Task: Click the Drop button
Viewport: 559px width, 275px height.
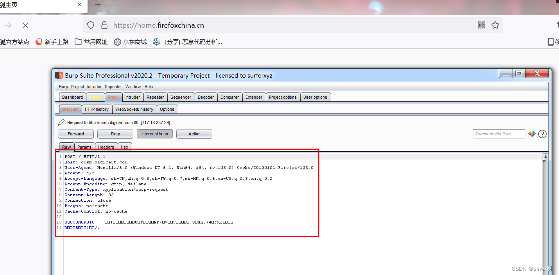Action: tap(116, 134)
